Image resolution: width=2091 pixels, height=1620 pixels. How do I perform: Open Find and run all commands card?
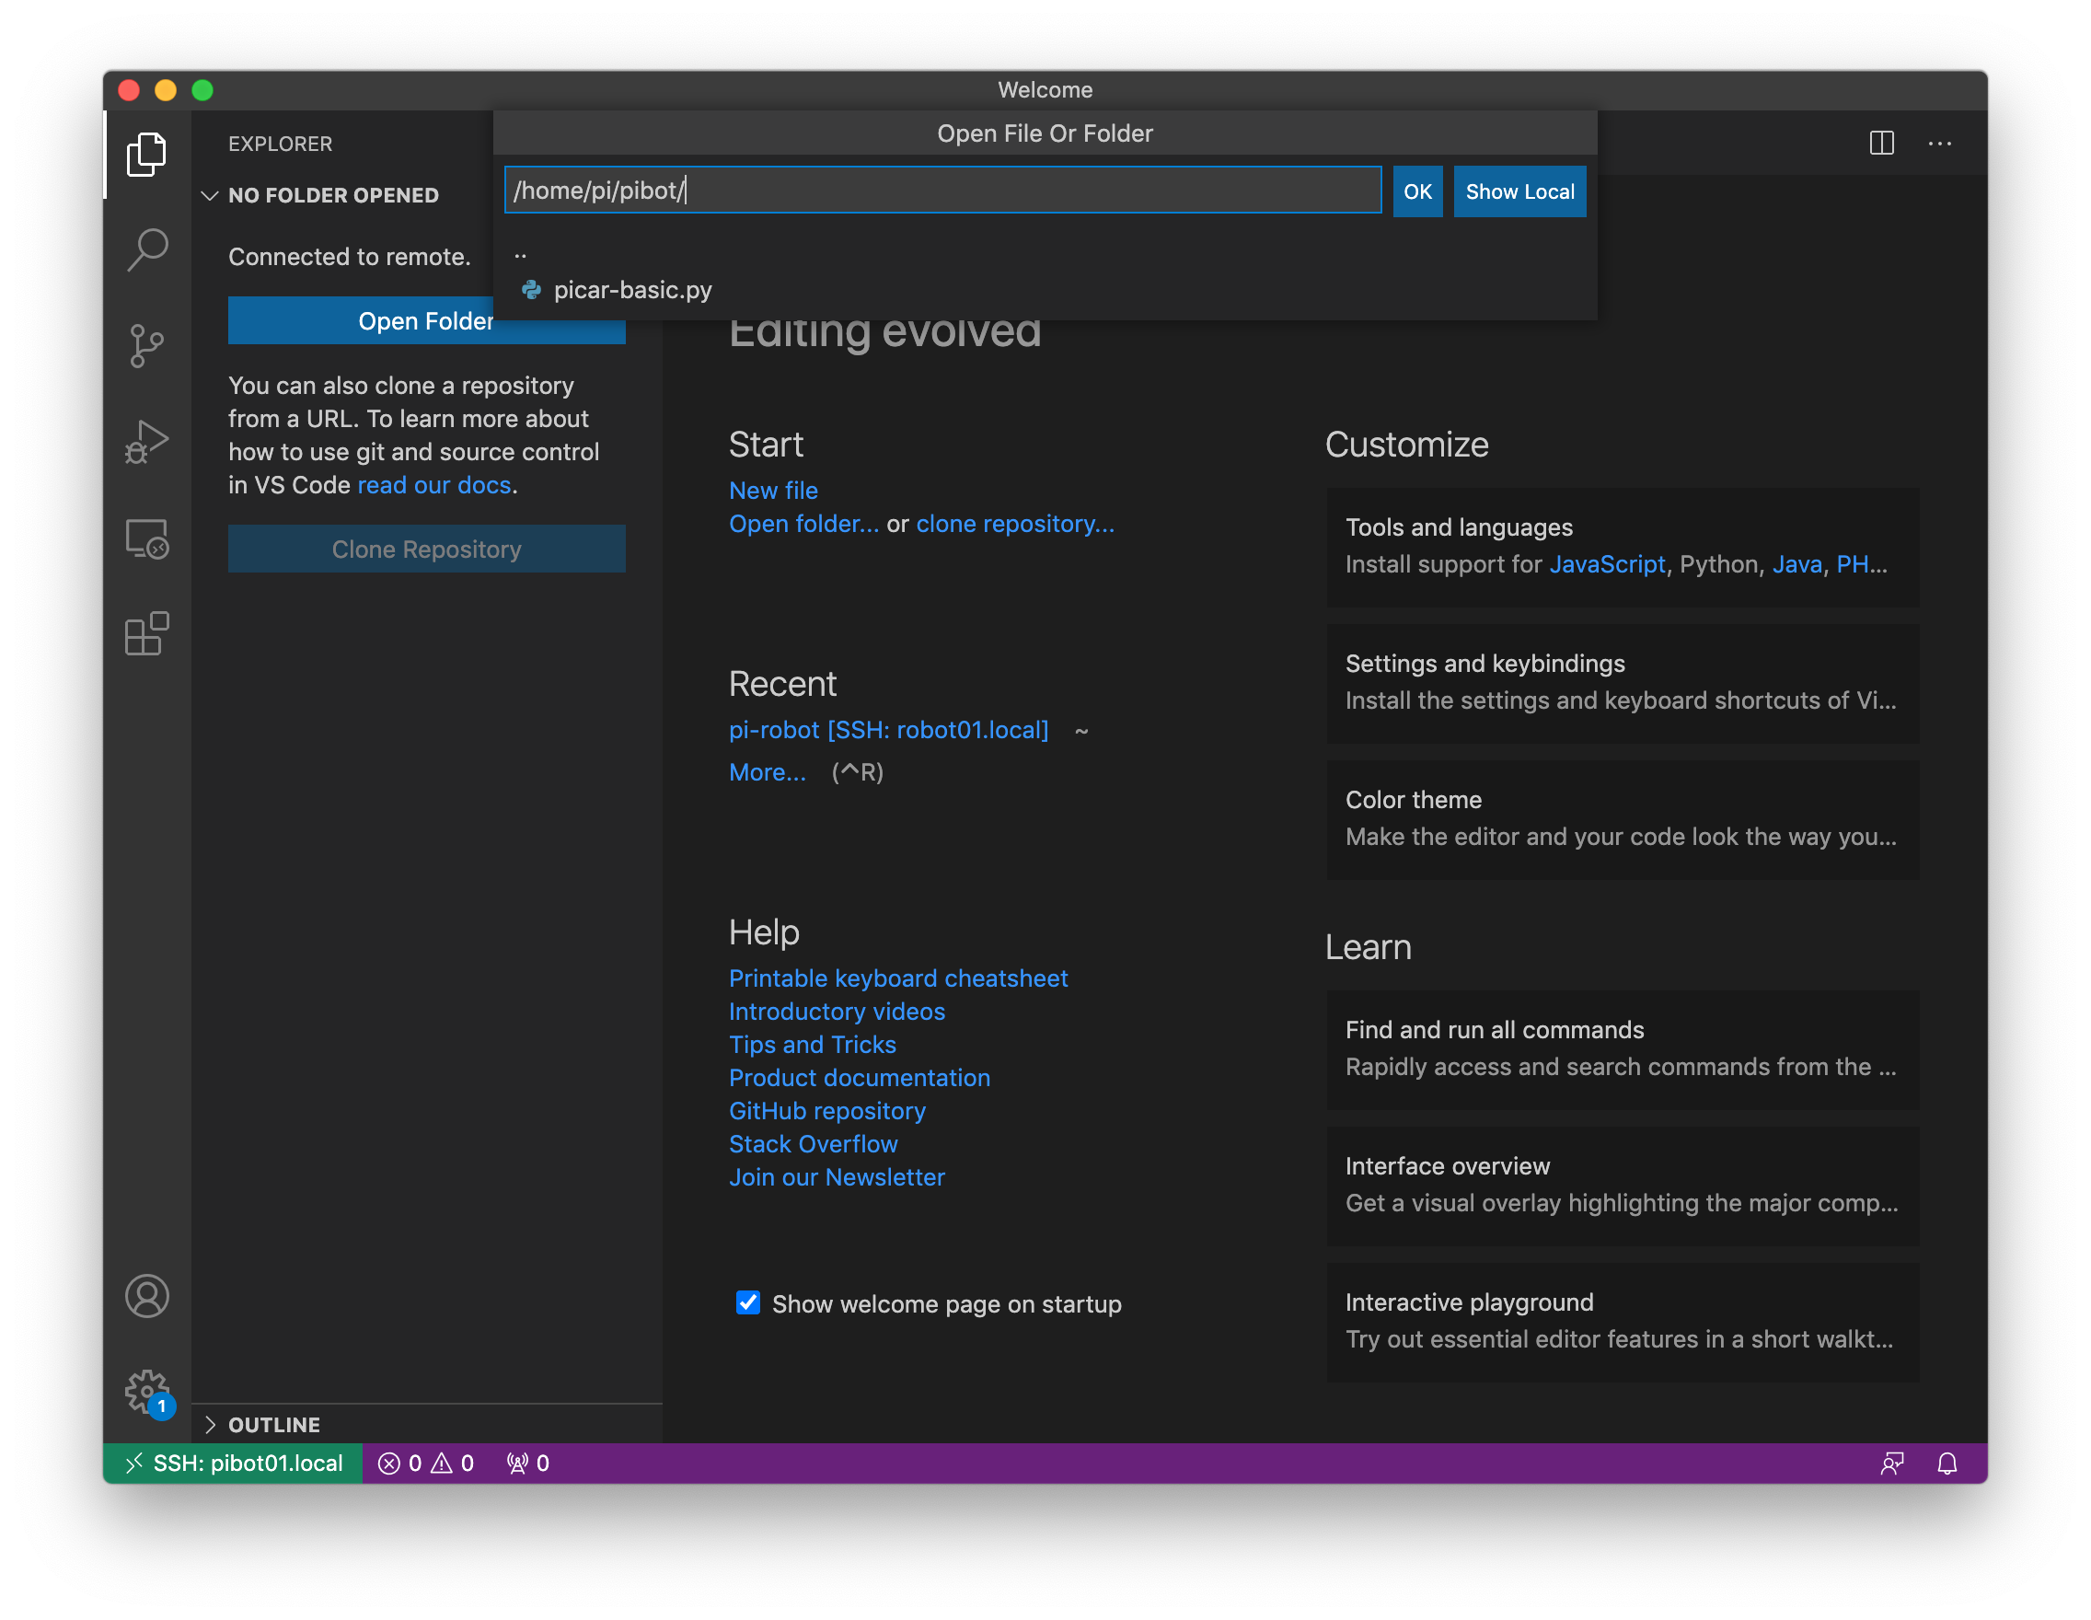[x=1622, y=1049]
